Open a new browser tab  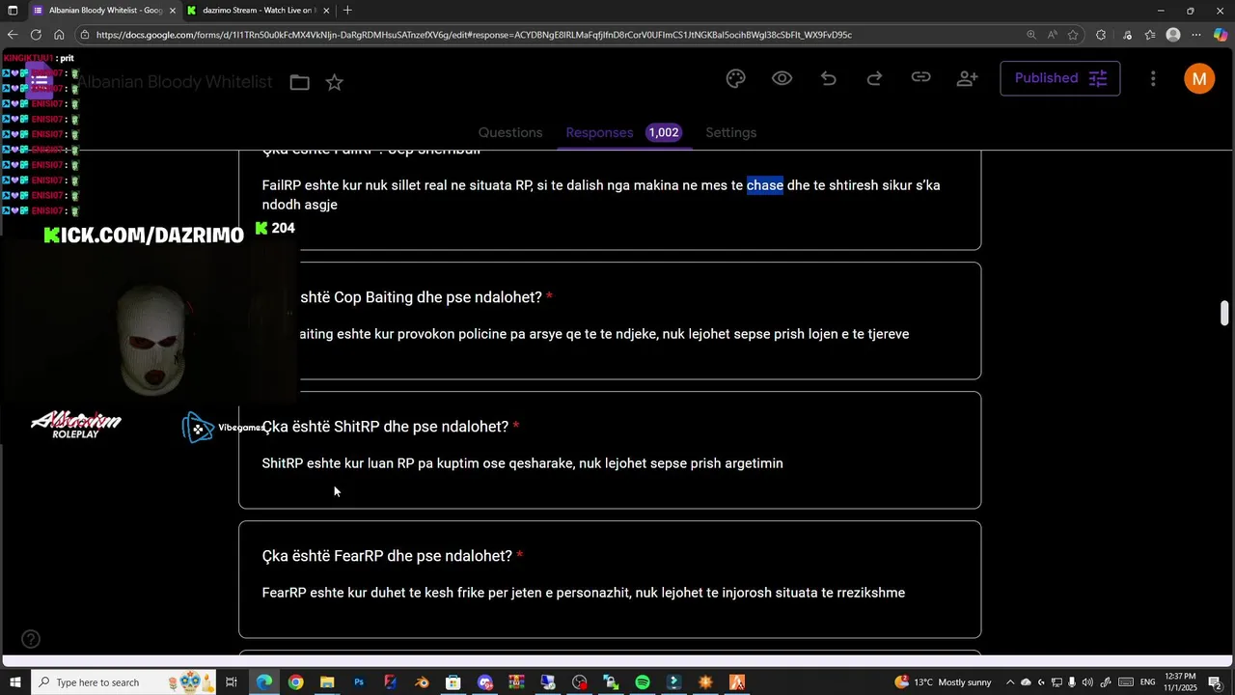pyautogui.click(x=347, y=11)
